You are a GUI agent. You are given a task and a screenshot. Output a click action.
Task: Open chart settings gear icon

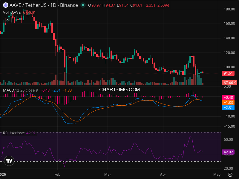click(230, 175)
